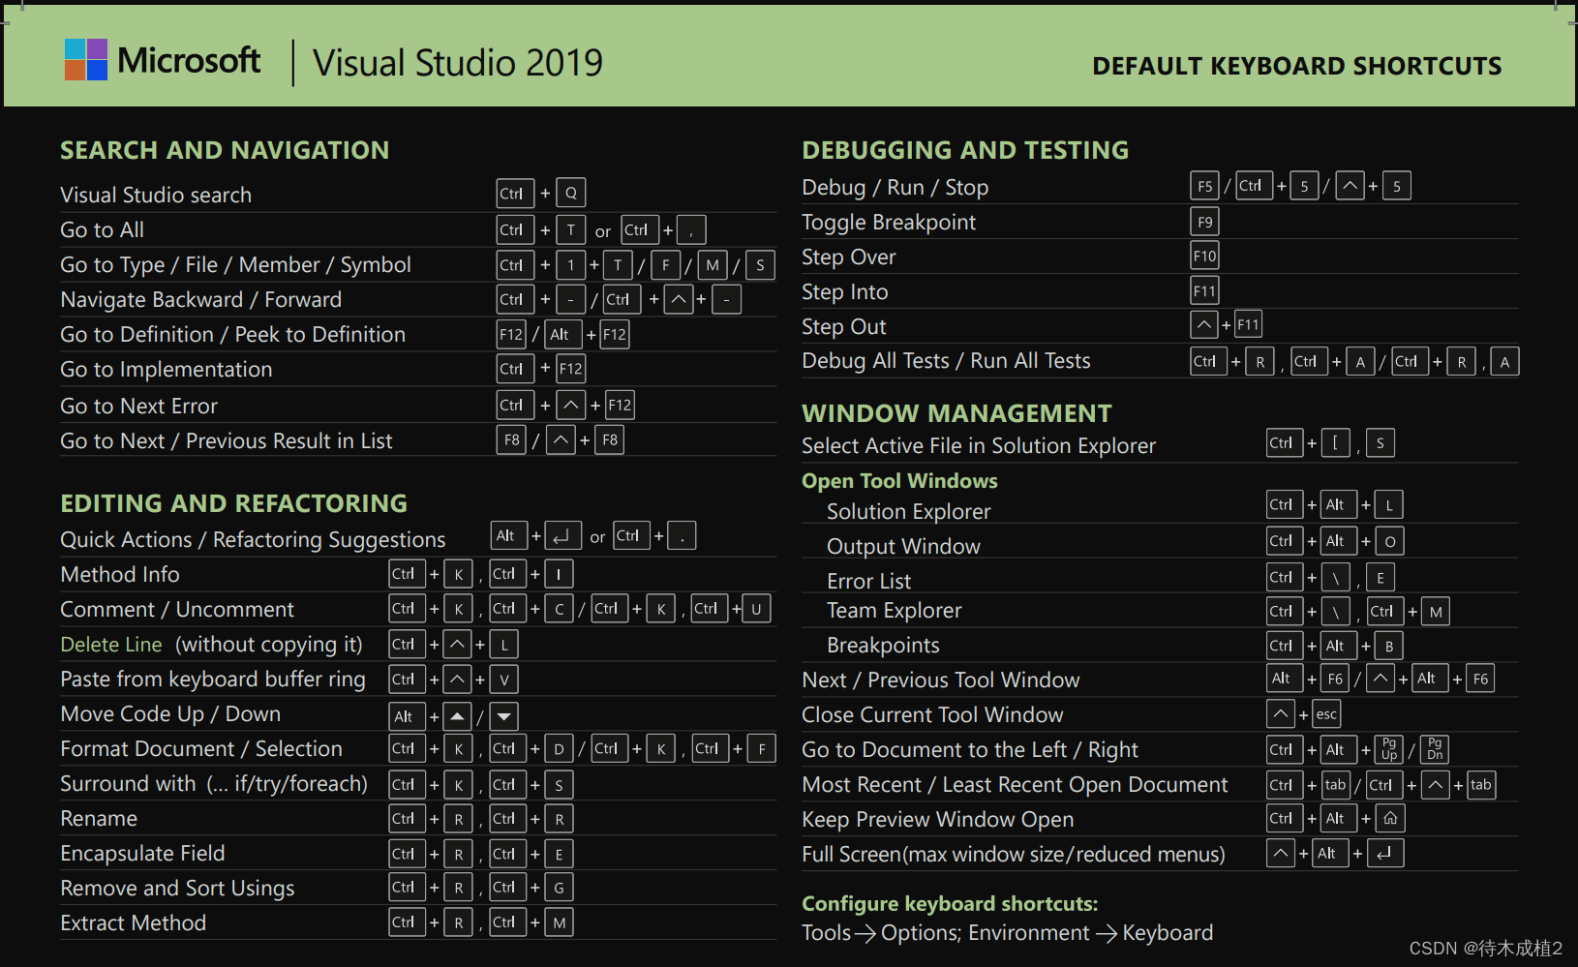The image size is (1578, 967).
Task: Click the M key in Team Explorer row
Action: pos(1436,612)
